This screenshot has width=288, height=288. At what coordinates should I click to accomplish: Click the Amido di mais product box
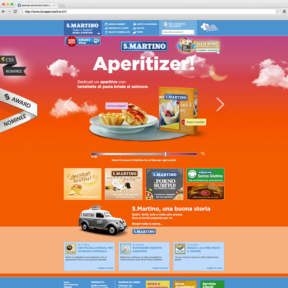tap(178, 111)
